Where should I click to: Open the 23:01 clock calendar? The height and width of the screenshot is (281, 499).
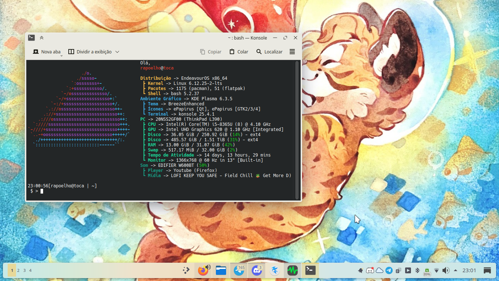469,270
